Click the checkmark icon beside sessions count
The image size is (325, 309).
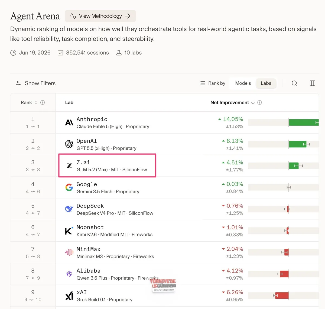click(x=60, y=53)
